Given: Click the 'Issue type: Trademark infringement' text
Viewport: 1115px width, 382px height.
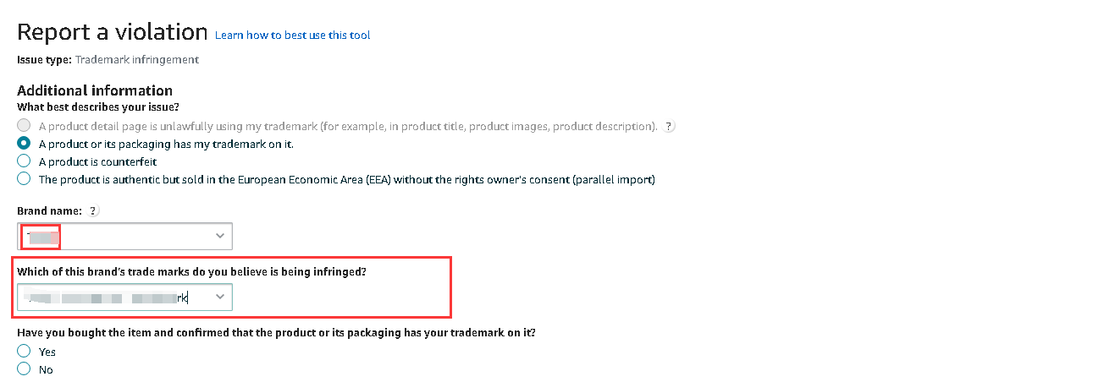Looking at the screenshot, I should (x=108, y=60).
